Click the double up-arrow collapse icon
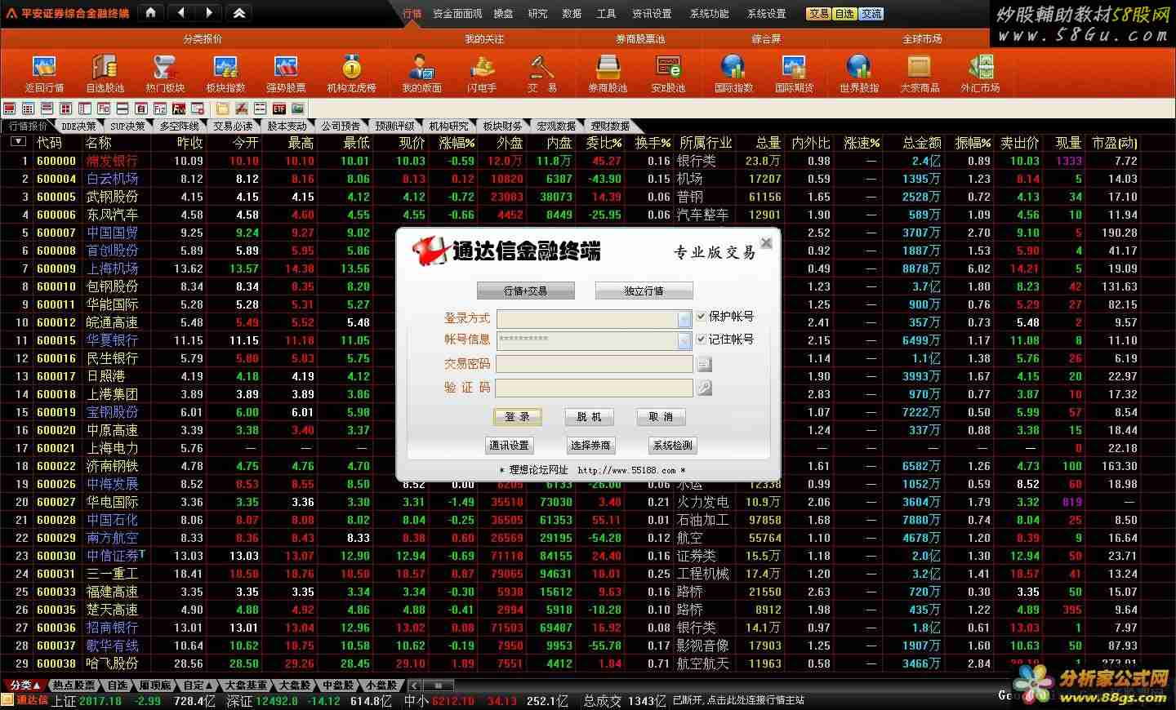The image size is (1176, 710). 238,13
